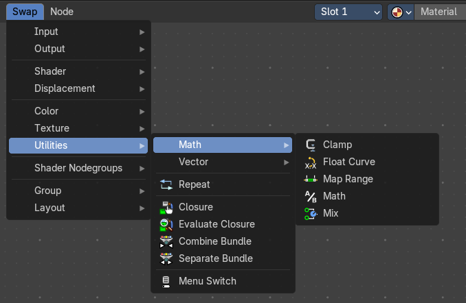
Task: Click the Evaluate Closure icon
Action: [x=166, y=224]
